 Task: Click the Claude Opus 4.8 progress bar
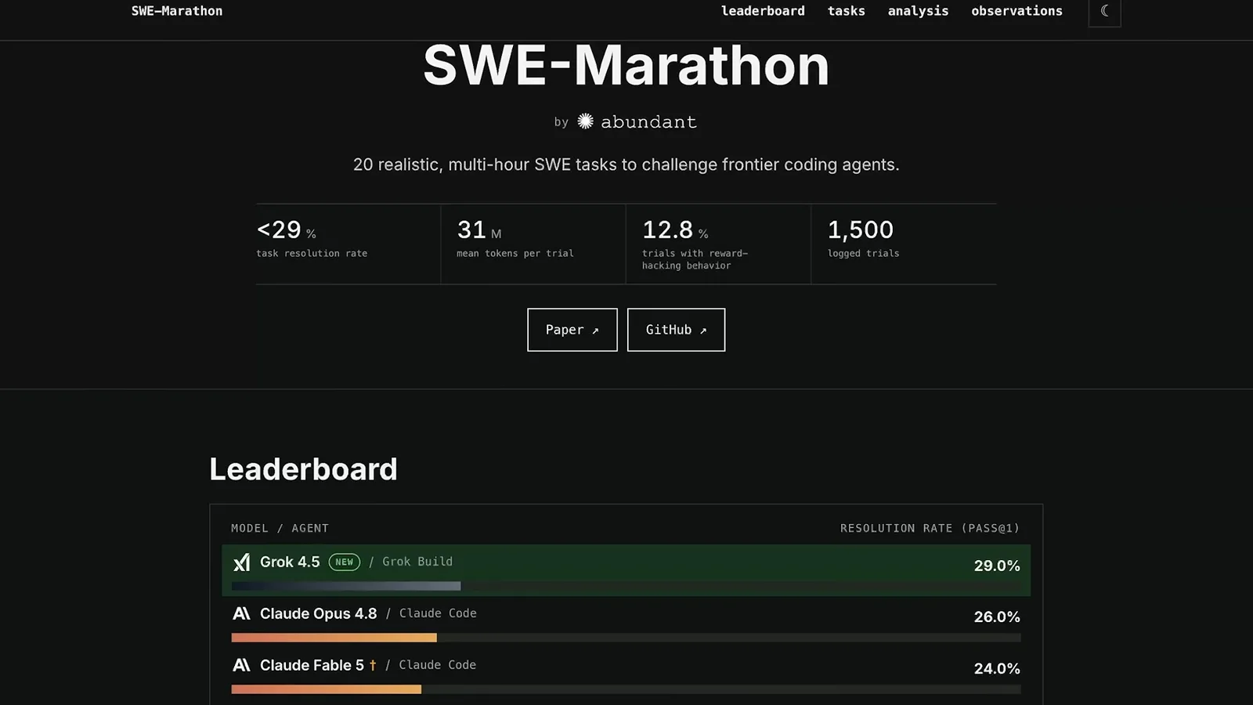[626, 638]
